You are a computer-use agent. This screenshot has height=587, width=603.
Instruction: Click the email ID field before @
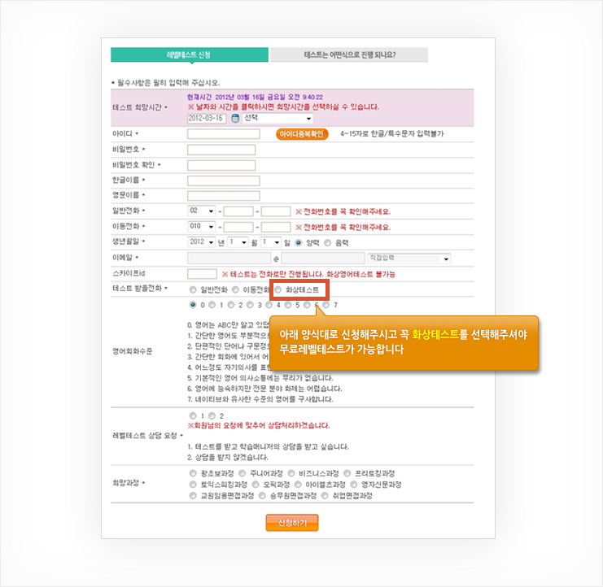[229, 259]
